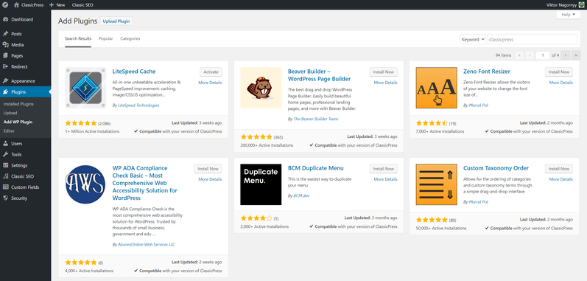Click the Zeno Font Resizer AAA icon
Image resolution: width=587 pixels, height=281 pixels.
[x=437, y=88]
